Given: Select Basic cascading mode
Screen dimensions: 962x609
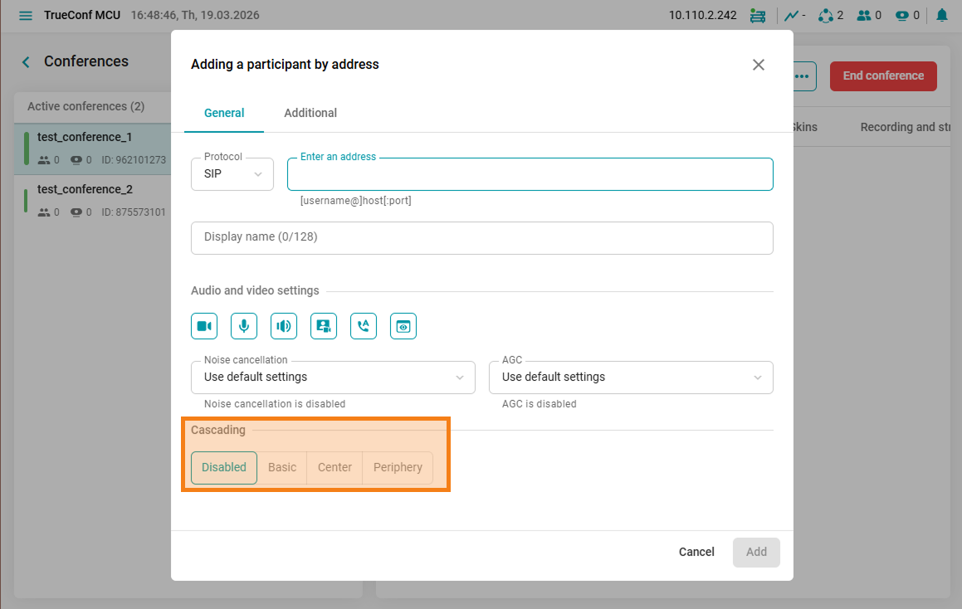Looking at the screenshot, I should (x=282, y=467).
